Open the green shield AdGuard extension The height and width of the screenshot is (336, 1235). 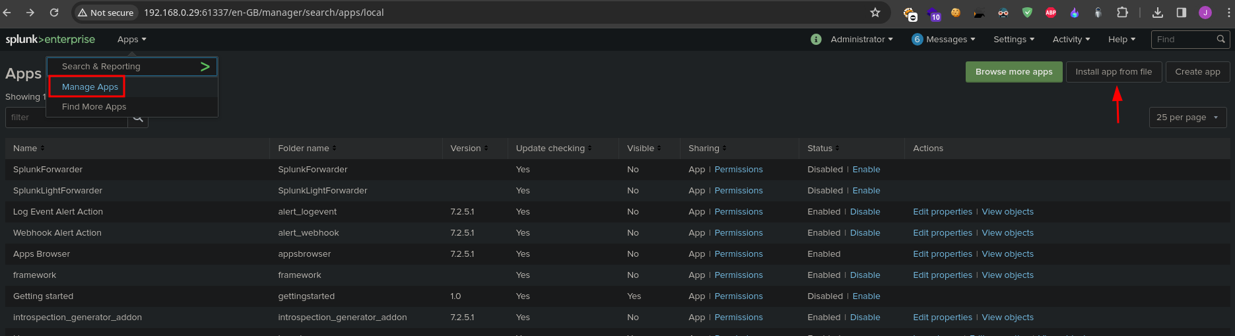(x=1027, y=13)
